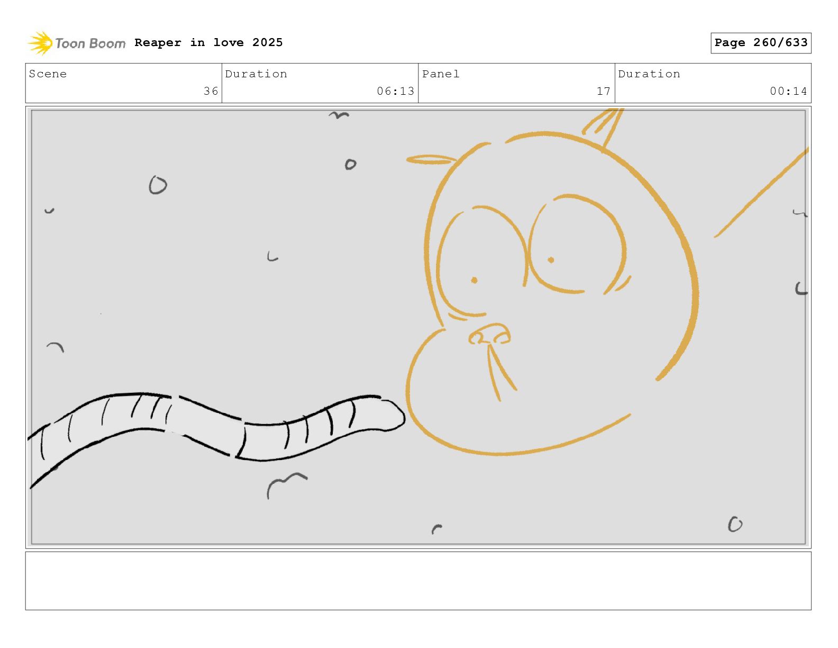Select the title text 'Reaper in love 2025'
The width and height of the screenshot is (838, 648).
[x=208, y=42]
